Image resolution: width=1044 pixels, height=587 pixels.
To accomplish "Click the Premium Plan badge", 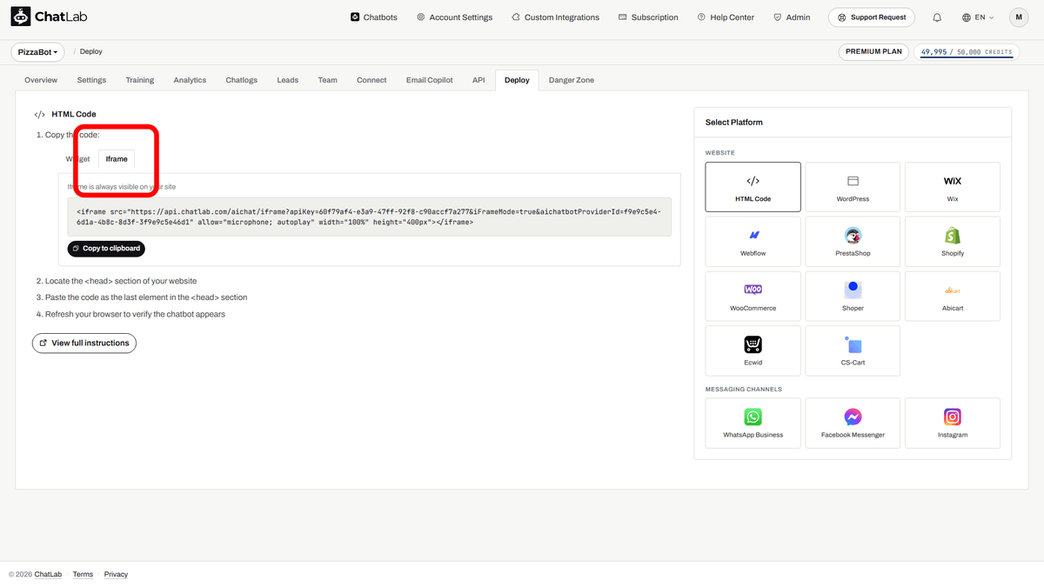I will (873, 52).
